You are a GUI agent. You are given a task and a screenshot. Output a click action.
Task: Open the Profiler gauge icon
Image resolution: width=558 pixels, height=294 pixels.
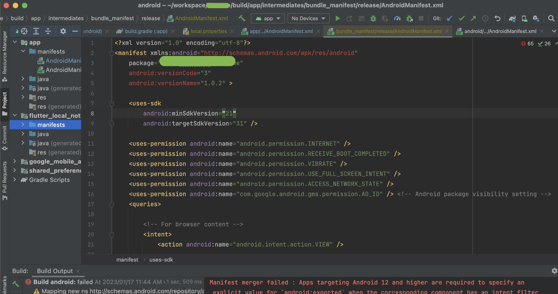397,18
